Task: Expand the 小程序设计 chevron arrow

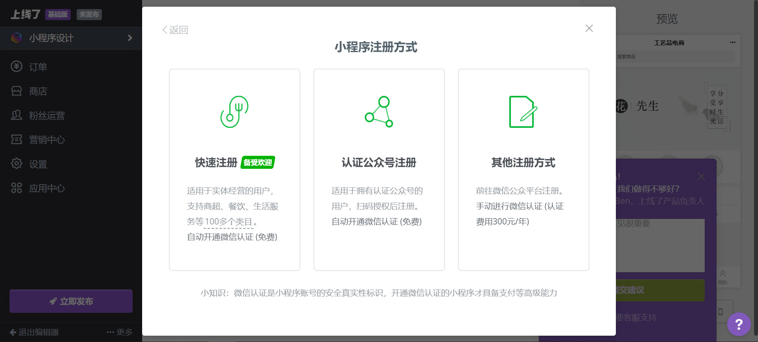Action: click(130, 38)
